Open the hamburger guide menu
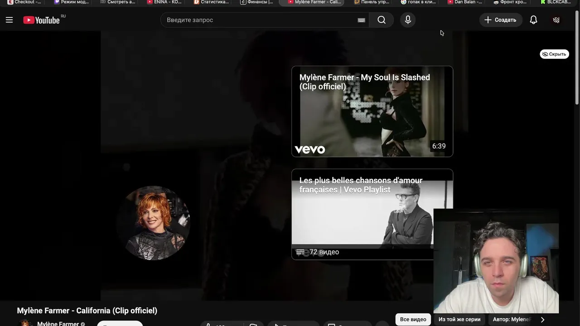Image resolution: width=580 pixels, height=326 pixels. click(x=9, y=20)
